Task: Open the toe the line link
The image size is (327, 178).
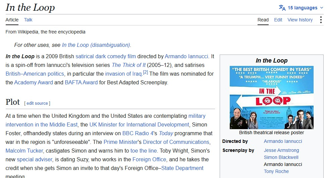Action: click(144, 151)
